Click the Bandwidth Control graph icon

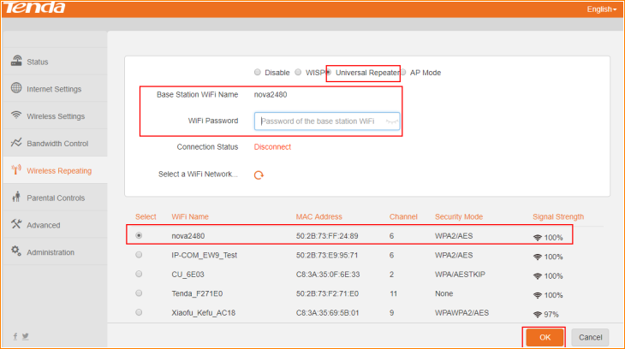[x=15, y=144]
